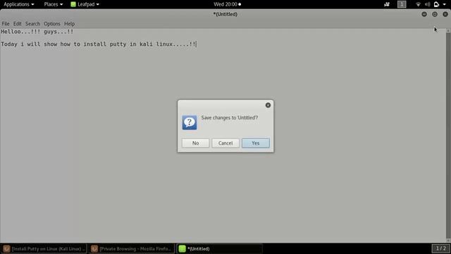
Task: Click the 1/2 workspace switcher
Action: coord(440,248)
